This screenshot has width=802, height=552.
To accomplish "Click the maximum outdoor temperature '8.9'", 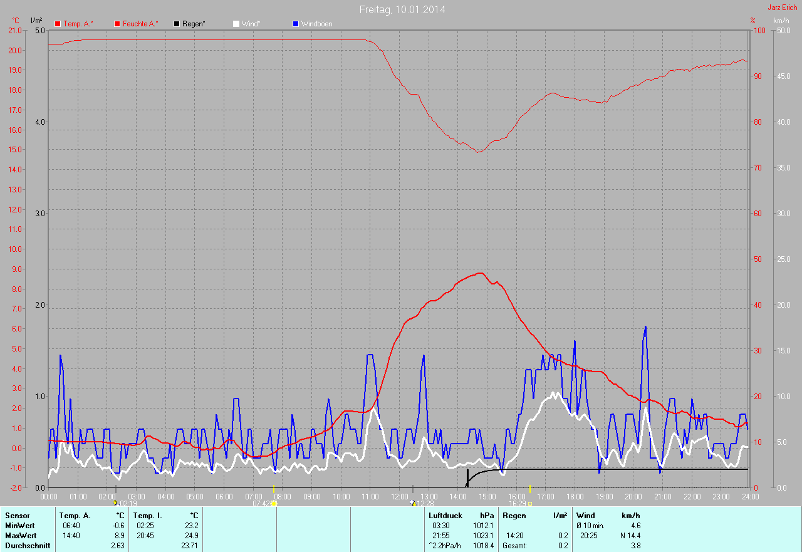I will coord(118,536).
